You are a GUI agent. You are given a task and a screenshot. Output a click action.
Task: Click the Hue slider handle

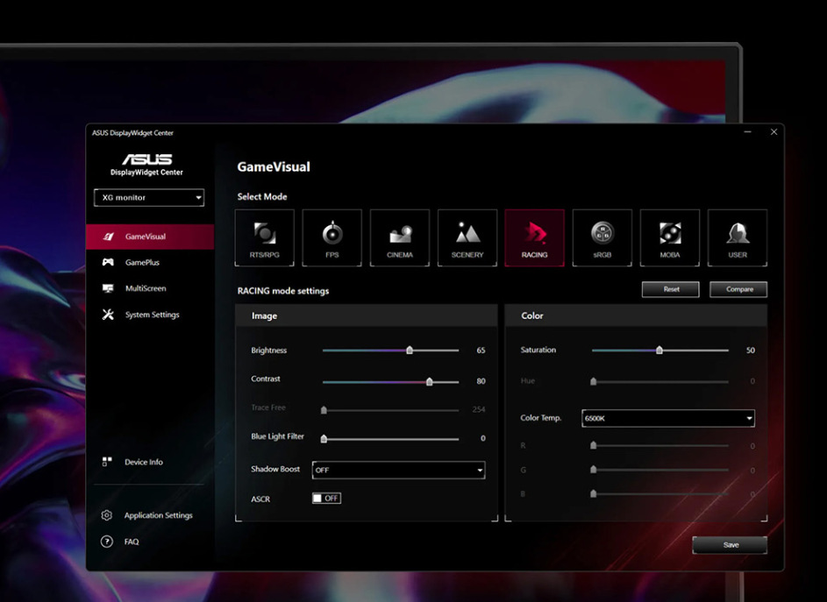click(x=594, y=381)
